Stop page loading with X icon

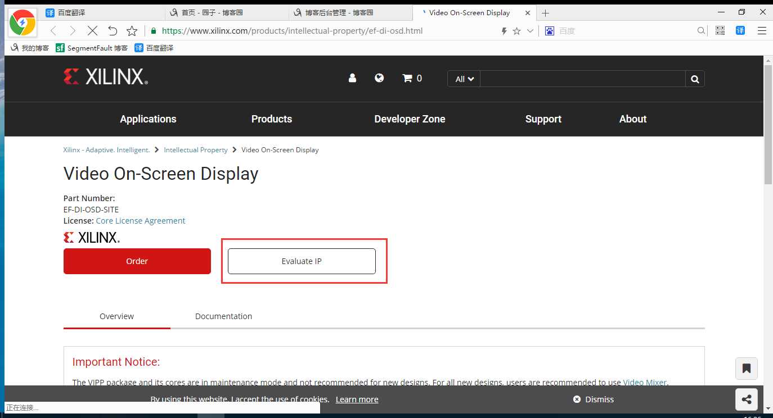pyautogui.click(x=92, y=31)
